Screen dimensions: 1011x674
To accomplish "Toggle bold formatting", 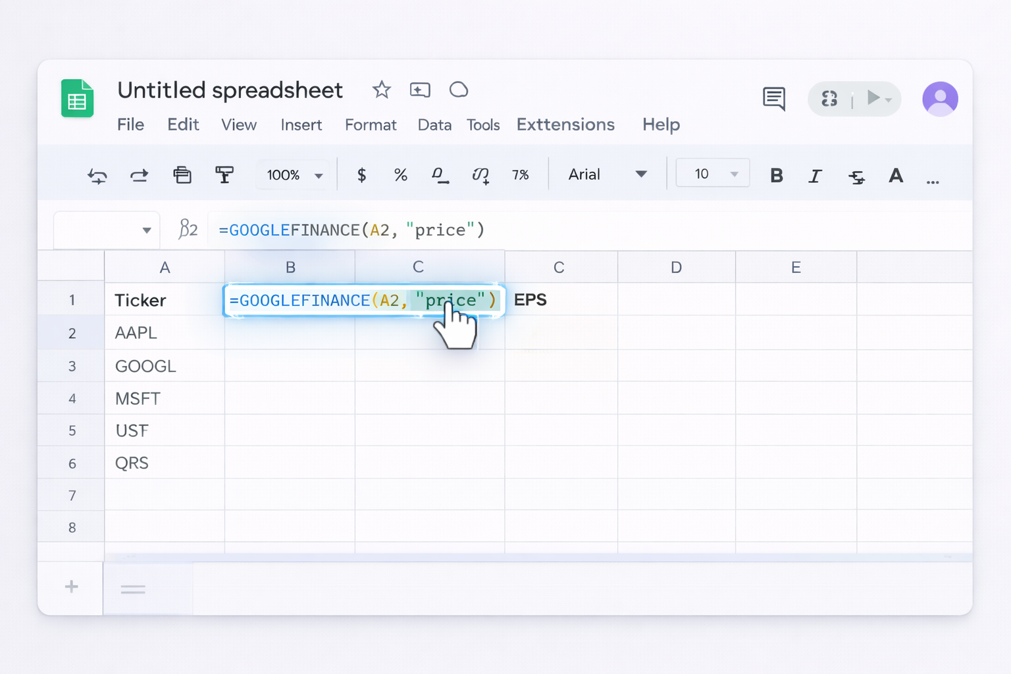I will [x=777, y=176].
